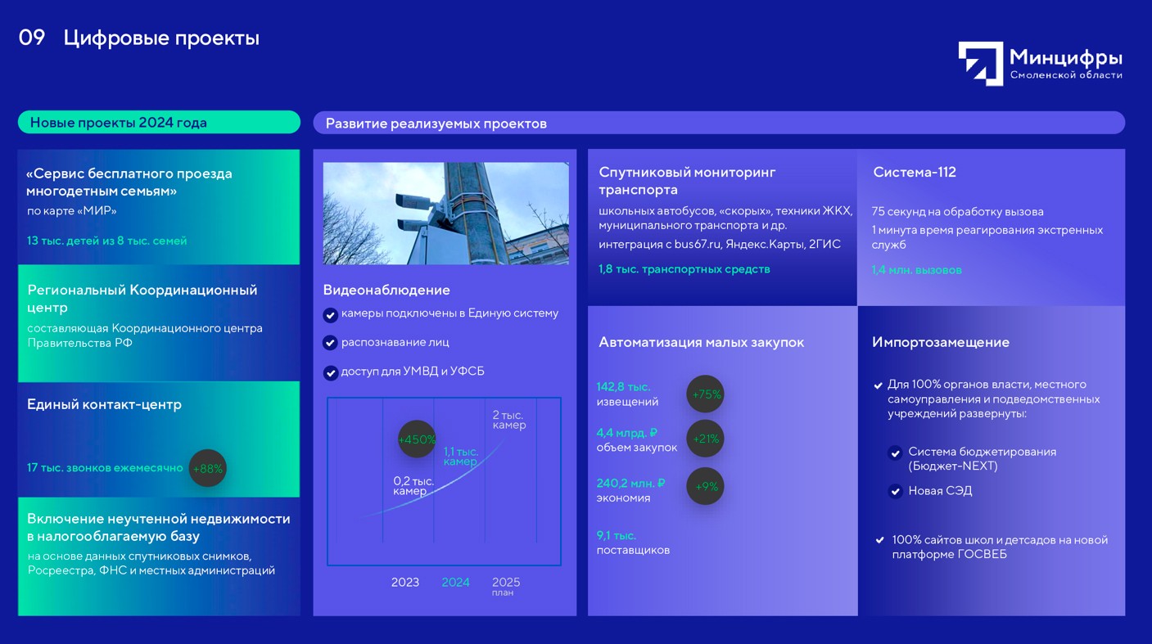
Task: Click the +75% badge beside извещений
Action: [705, 394]
